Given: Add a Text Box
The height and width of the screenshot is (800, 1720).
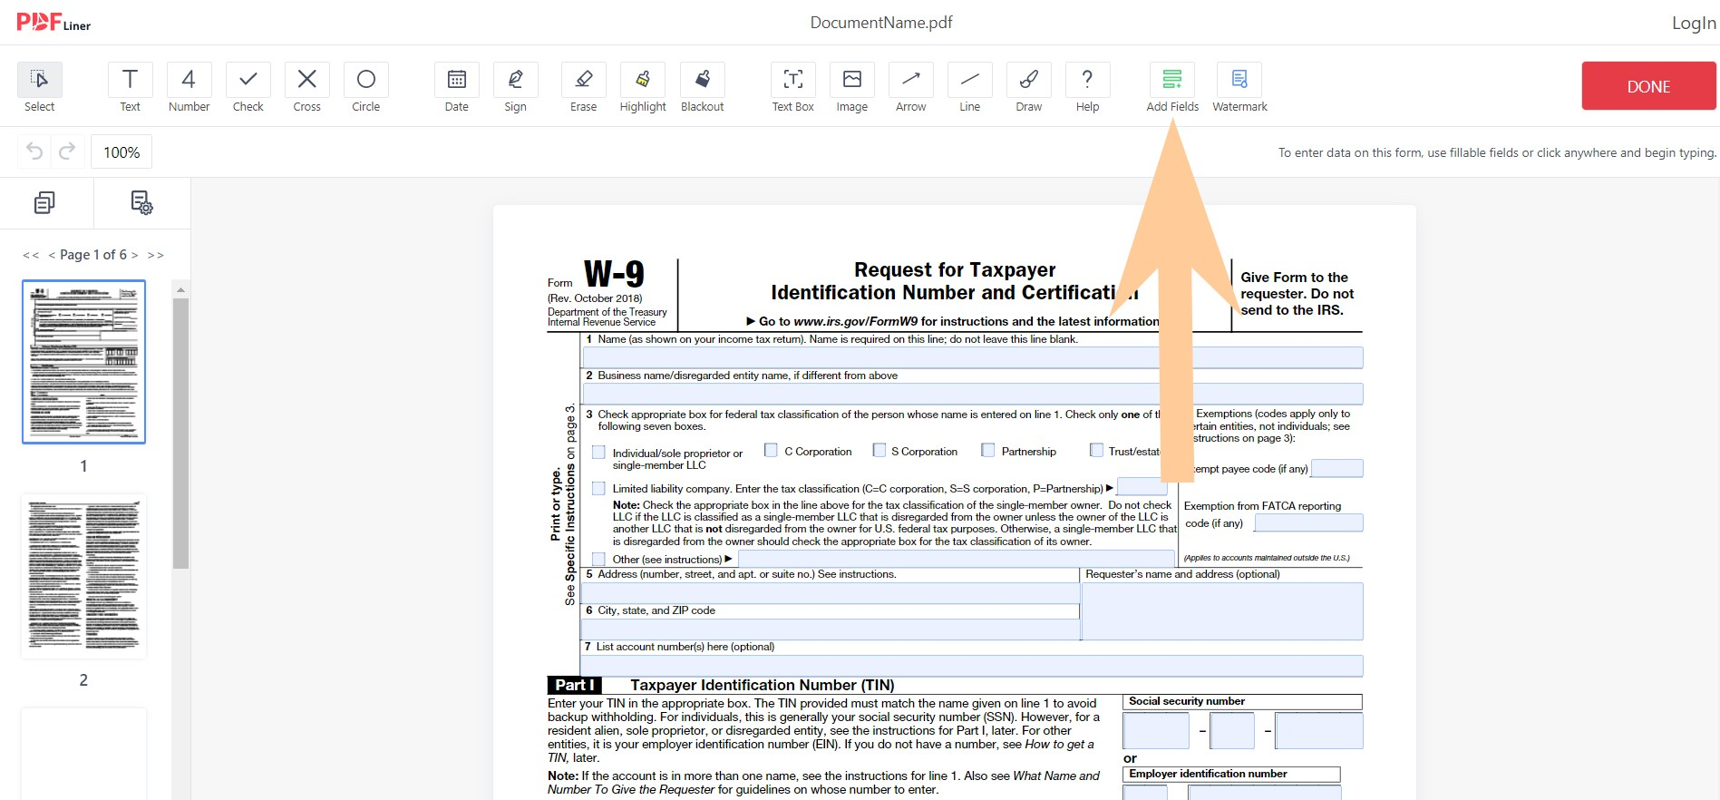Looking at the screenshot, I should pos(793,88).
